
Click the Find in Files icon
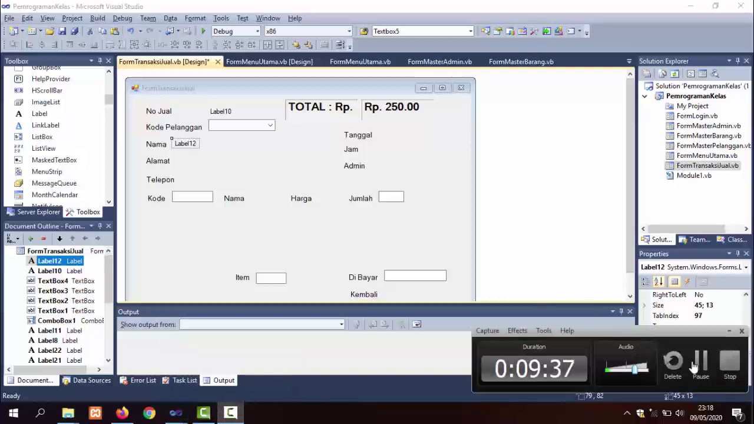coord(364,31)
